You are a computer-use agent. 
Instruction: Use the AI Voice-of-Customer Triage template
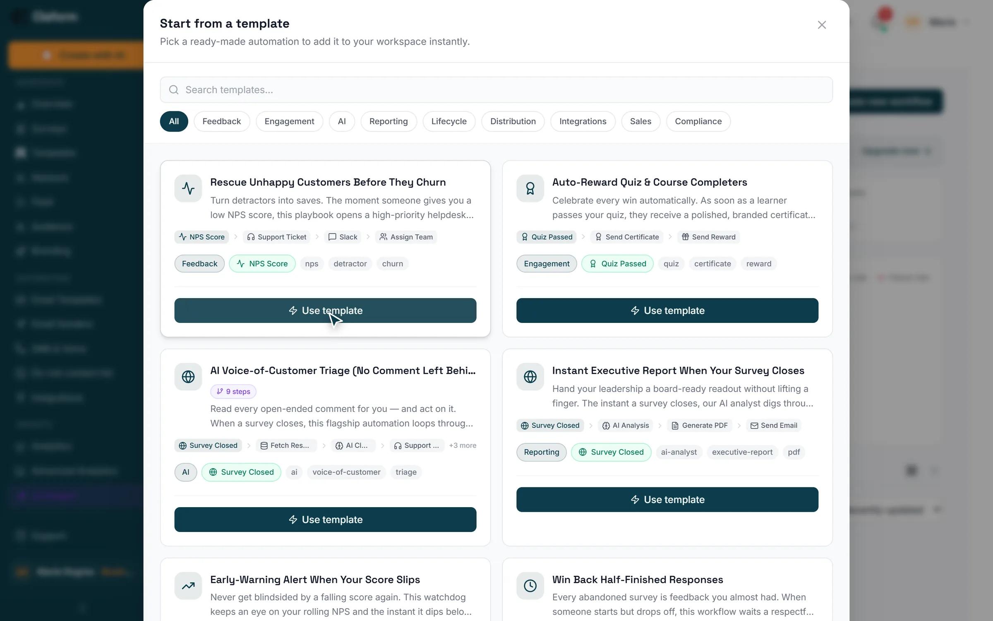325,520
